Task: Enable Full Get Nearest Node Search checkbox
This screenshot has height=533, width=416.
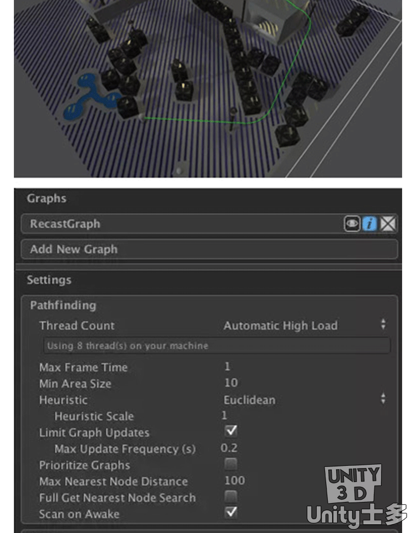Action: point(231,496)
